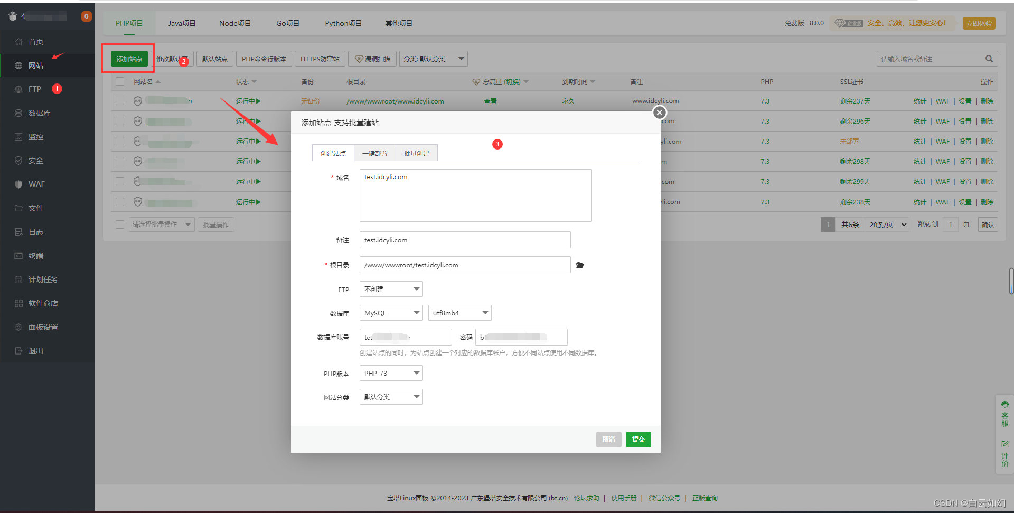This screenshot has height=513, width=1014.
Task: Click the notification count badge 0
Action: point(87,16)
